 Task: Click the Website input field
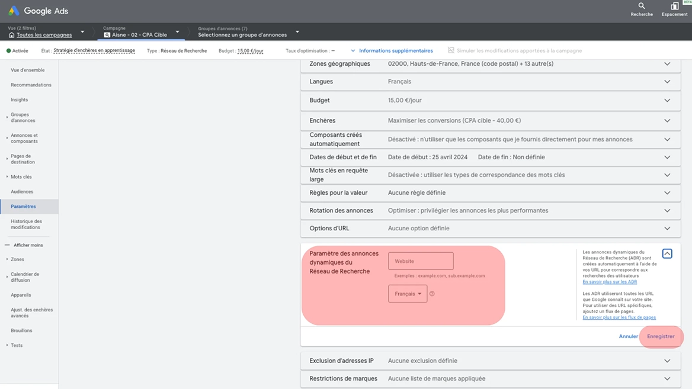coord(421,261)
